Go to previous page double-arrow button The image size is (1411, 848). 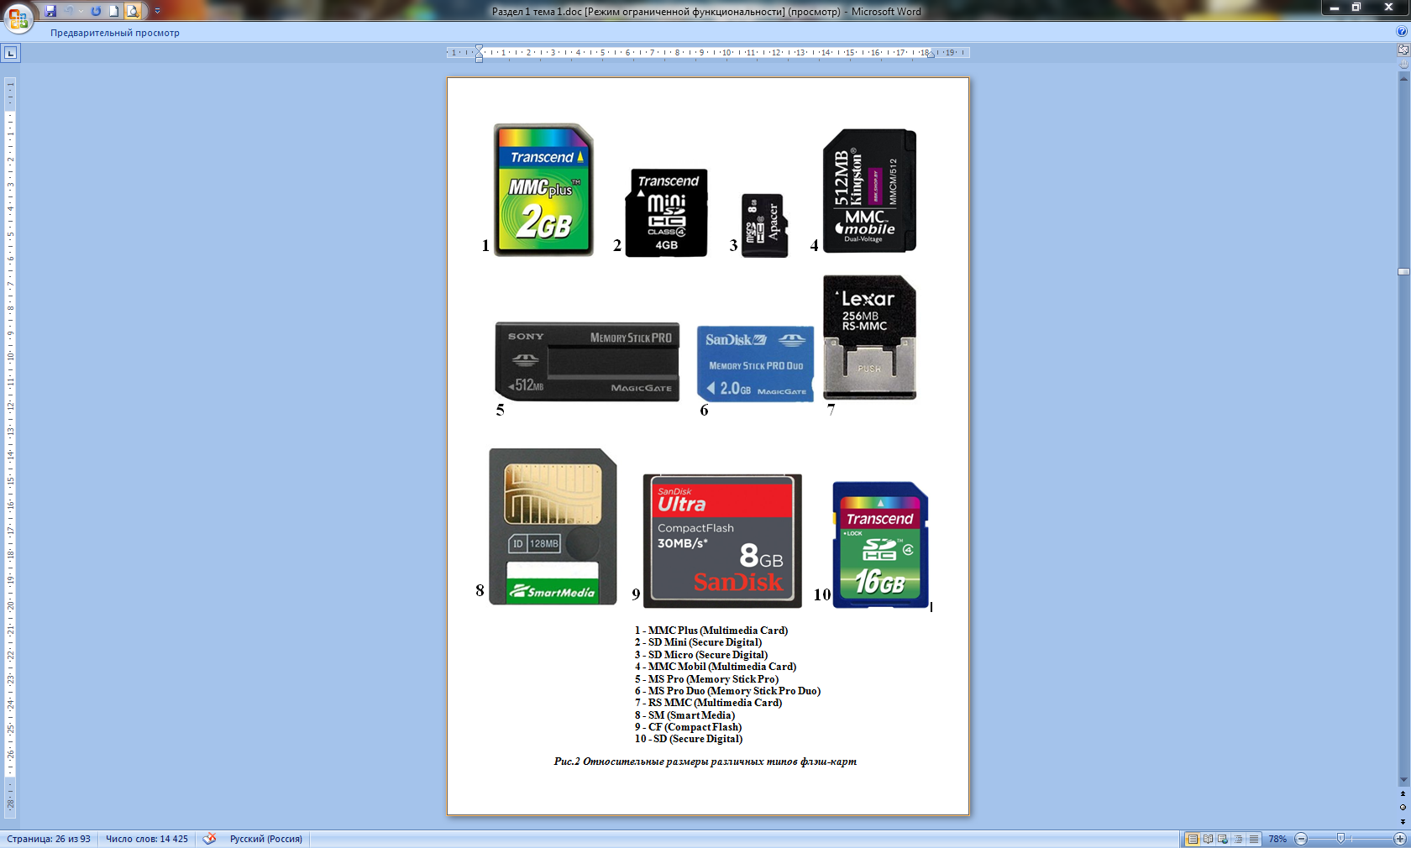pyautogui.click(x=1403, y=793)
